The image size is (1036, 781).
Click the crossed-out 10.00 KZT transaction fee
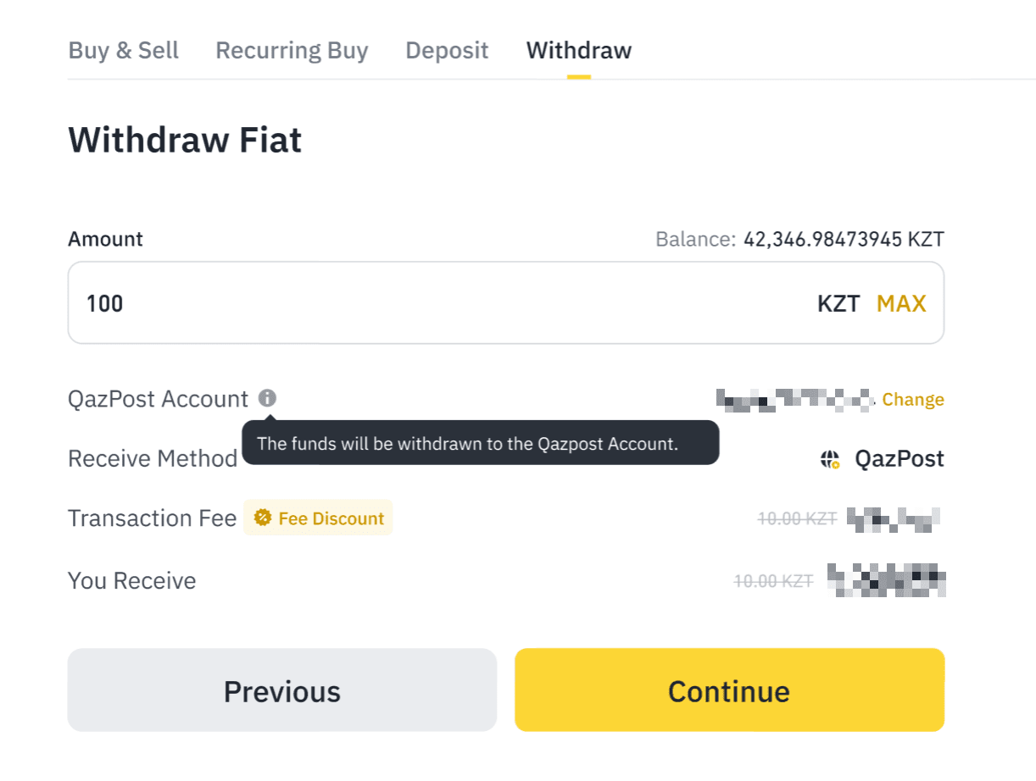pos(797,518)
